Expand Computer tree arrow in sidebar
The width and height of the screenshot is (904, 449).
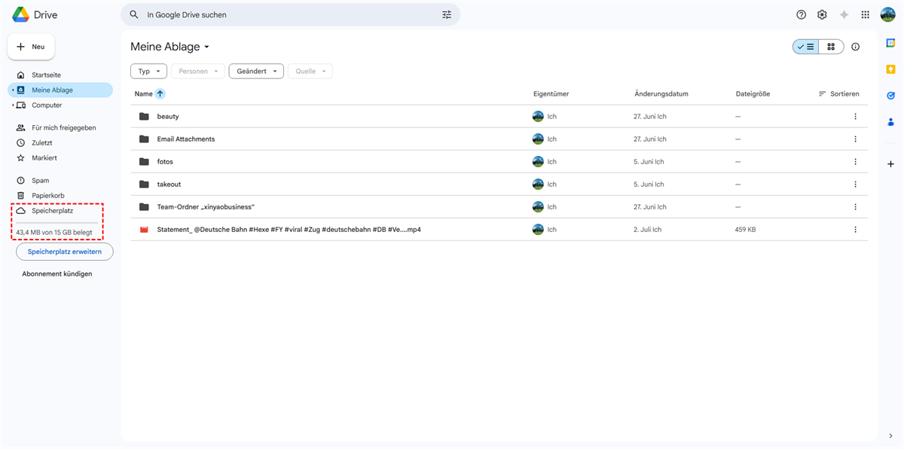[13, 105]
